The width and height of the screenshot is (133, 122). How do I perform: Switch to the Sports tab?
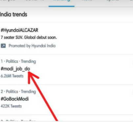(113, 1)
